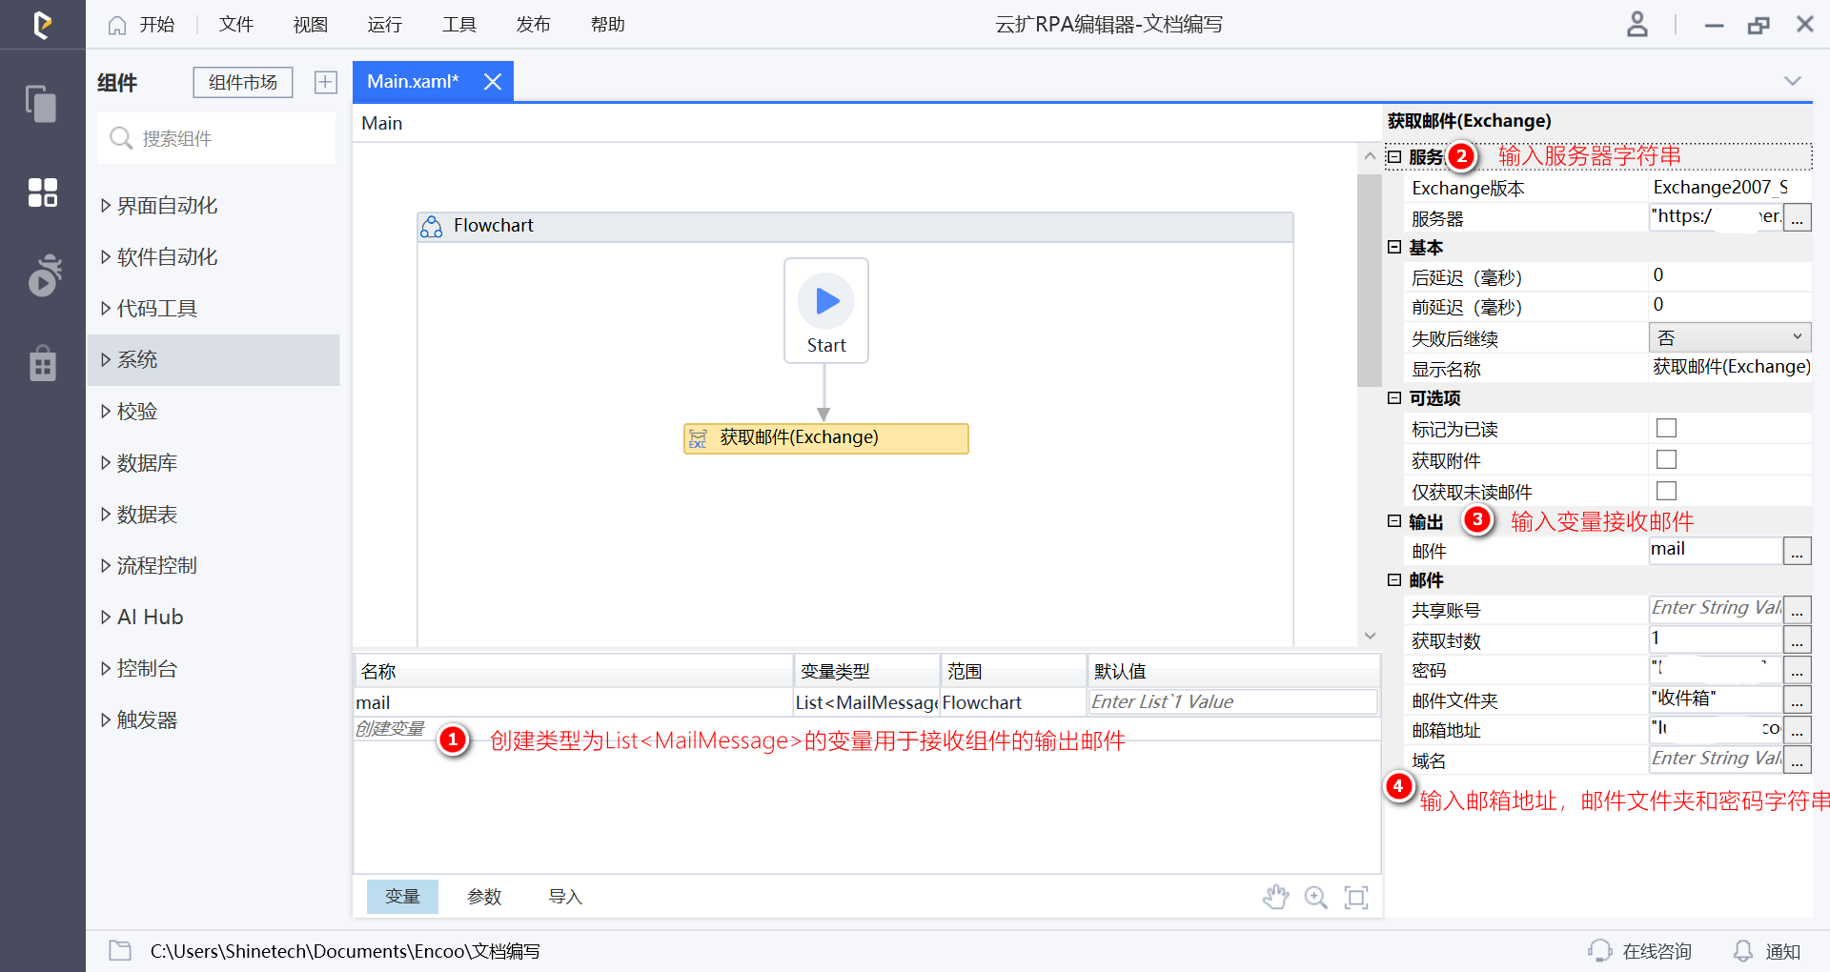
Task: Open editor for 邮件文件夹 ellipsis button
Action: [1797, 700]
